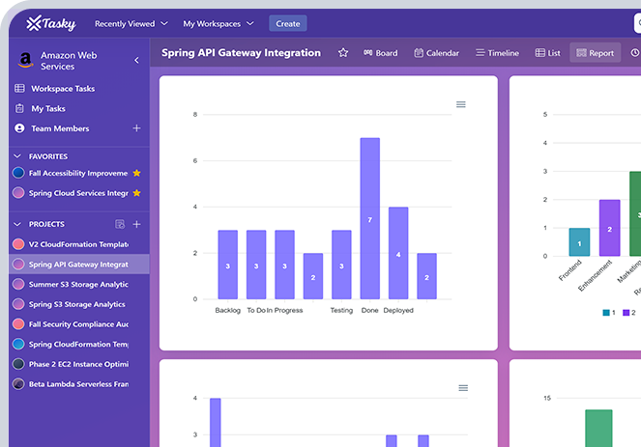Collapse the Favorites section
Image resolution: width=641 pixels, height=447 pixels.
pyautogui.click(x=16, y=155)
